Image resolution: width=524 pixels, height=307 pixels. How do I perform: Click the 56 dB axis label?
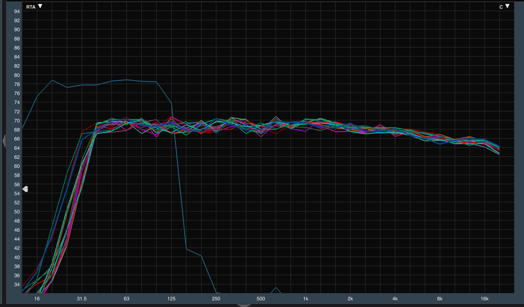(17, 185)
